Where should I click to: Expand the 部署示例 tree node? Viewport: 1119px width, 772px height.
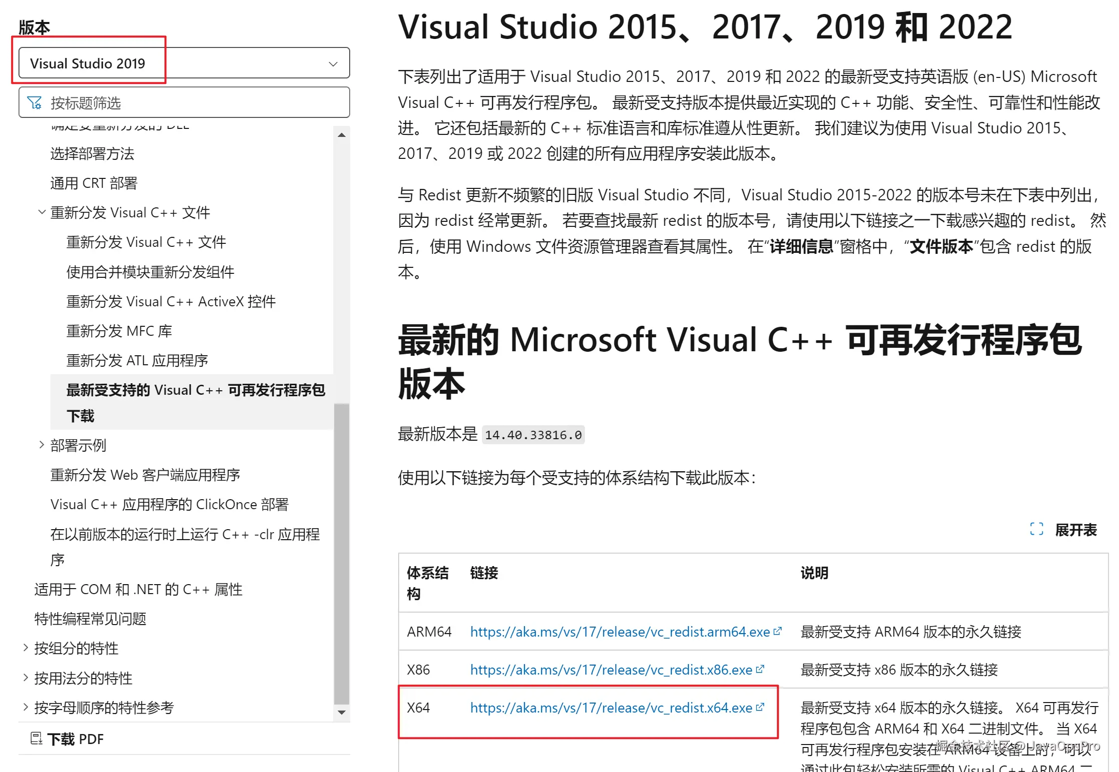tap(42, 445)
